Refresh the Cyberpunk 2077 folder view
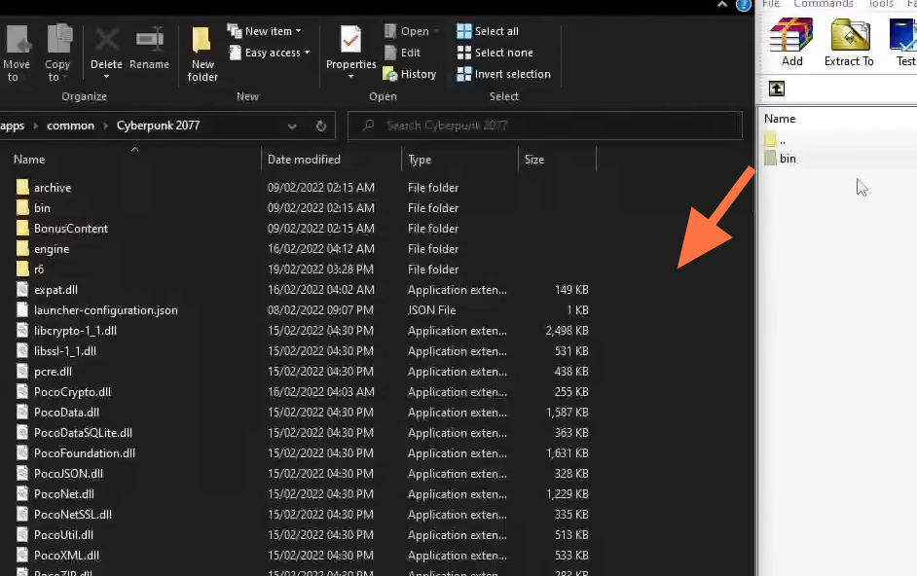The width and height of the screenshot is (917, 576). tap(321, 126)
